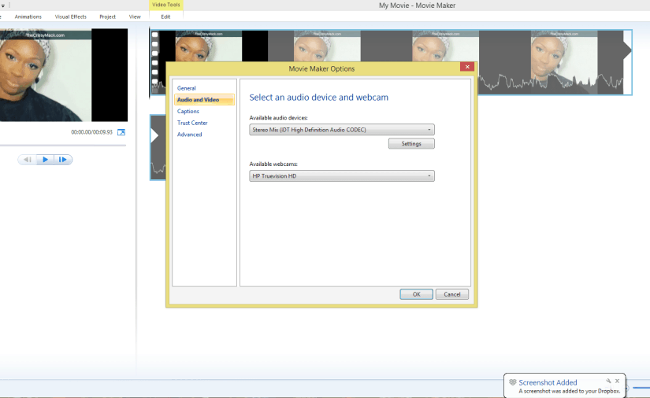The height and width of the screenshot is (398, 650).
Task: Cancel the Movie Maker Options dialog
Action: [452, 294]
